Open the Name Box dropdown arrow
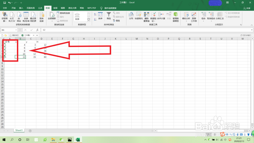This screenshot has width=254, height=143. [x=16, y=30]
